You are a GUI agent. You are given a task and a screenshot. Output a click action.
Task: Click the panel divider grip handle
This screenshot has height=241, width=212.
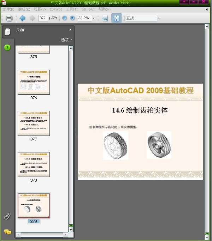pyautogui.click(x=76, y=132)
